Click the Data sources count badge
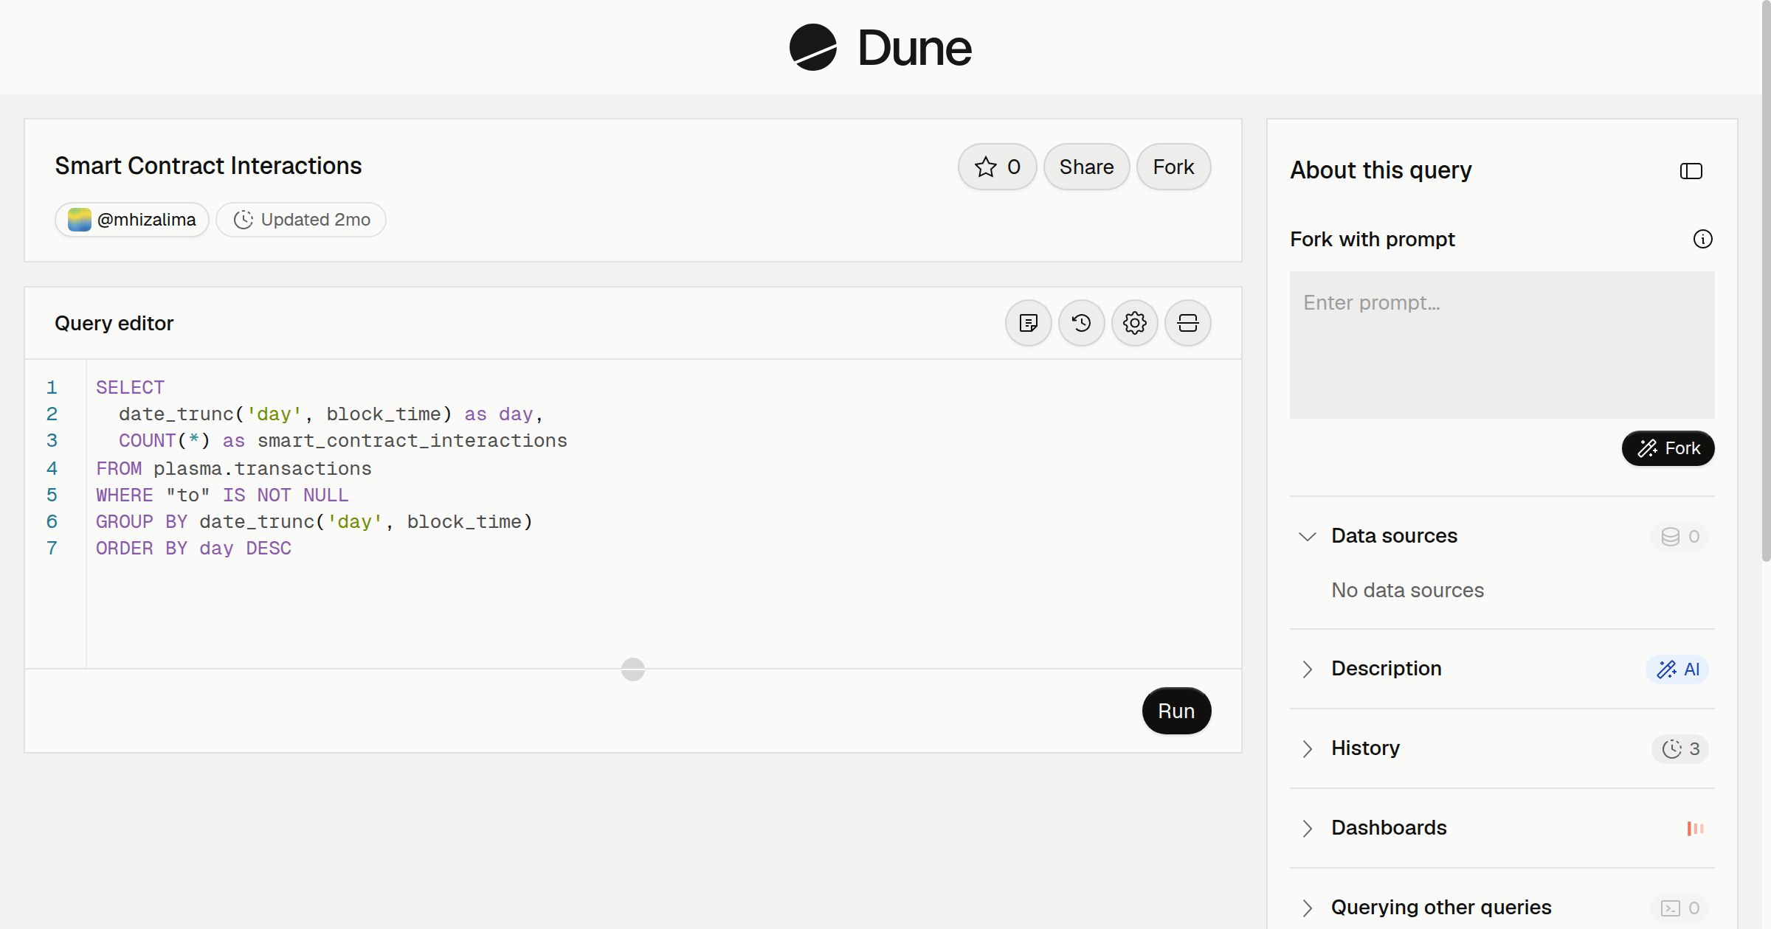Screen dimensions: 1771x929 1679,536
